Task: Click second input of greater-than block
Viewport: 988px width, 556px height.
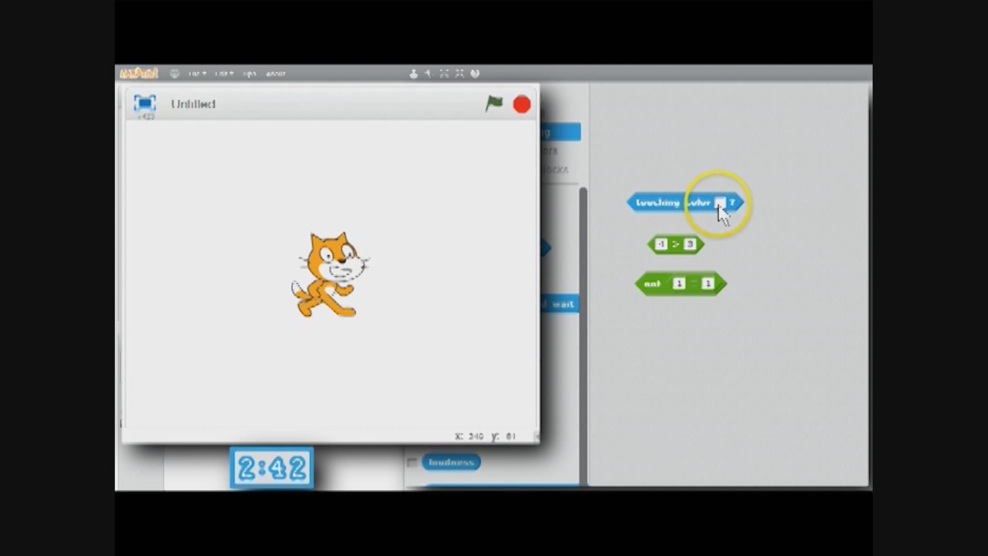Action: point(690,245)
